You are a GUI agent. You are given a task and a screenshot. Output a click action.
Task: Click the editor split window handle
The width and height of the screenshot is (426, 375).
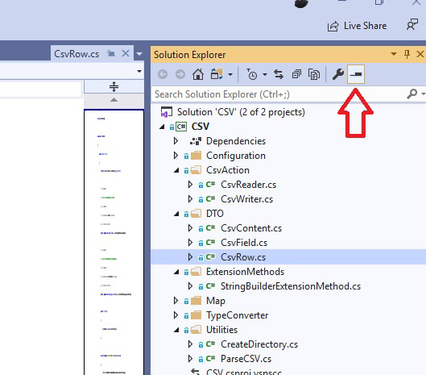(114, 87)
